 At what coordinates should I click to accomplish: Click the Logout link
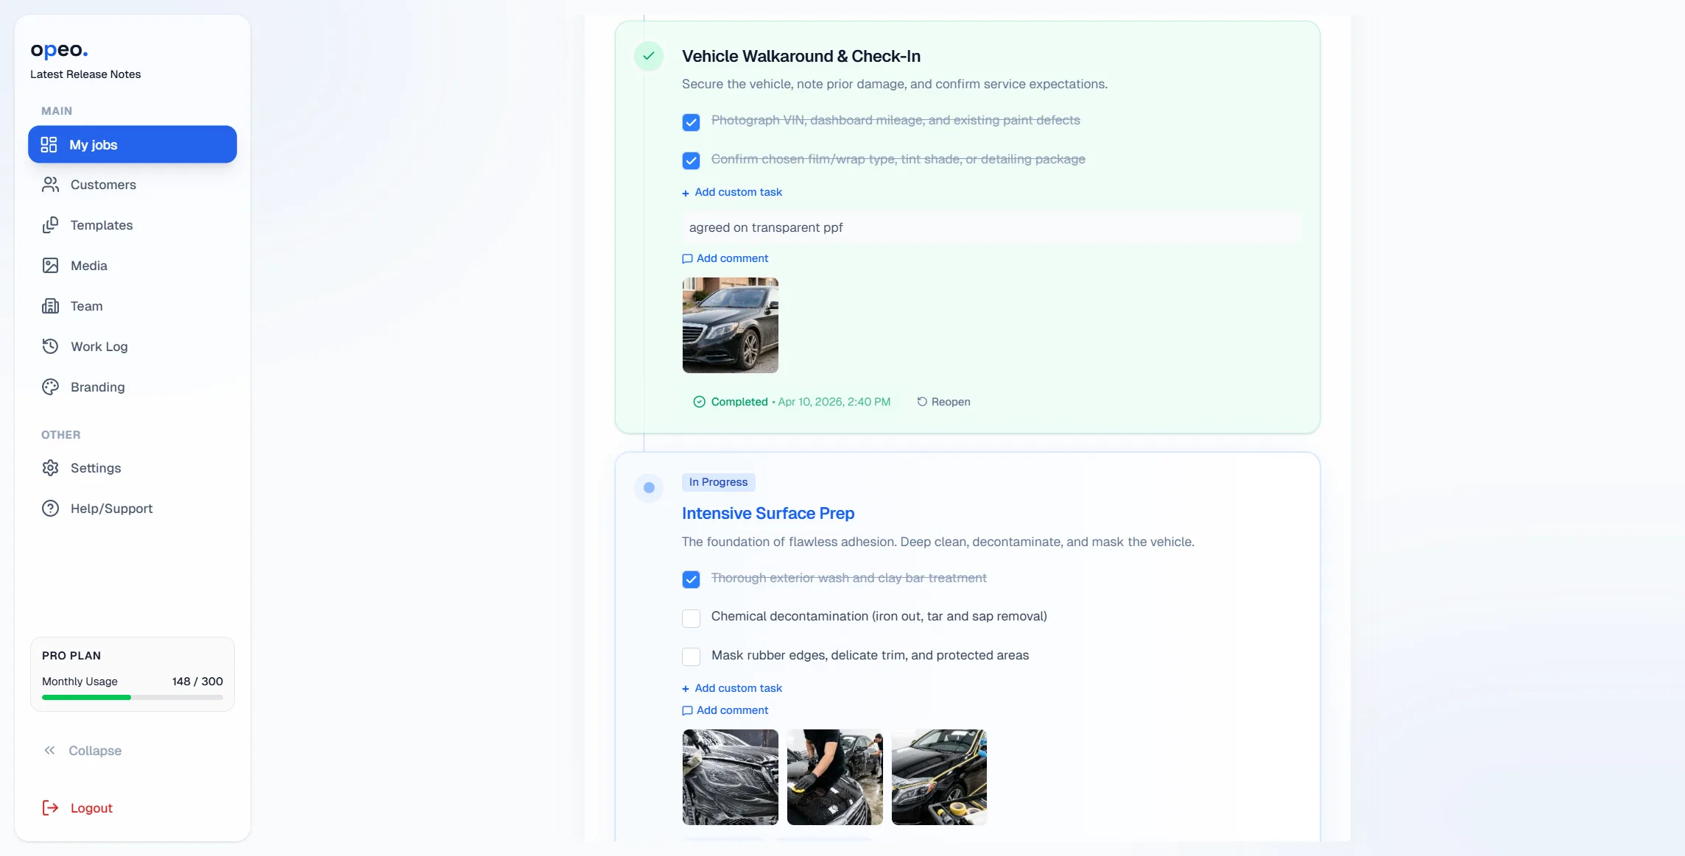(77, 808)
